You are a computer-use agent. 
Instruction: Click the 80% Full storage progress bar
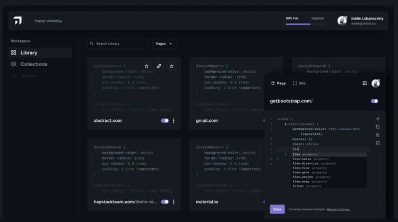point(305,24)
